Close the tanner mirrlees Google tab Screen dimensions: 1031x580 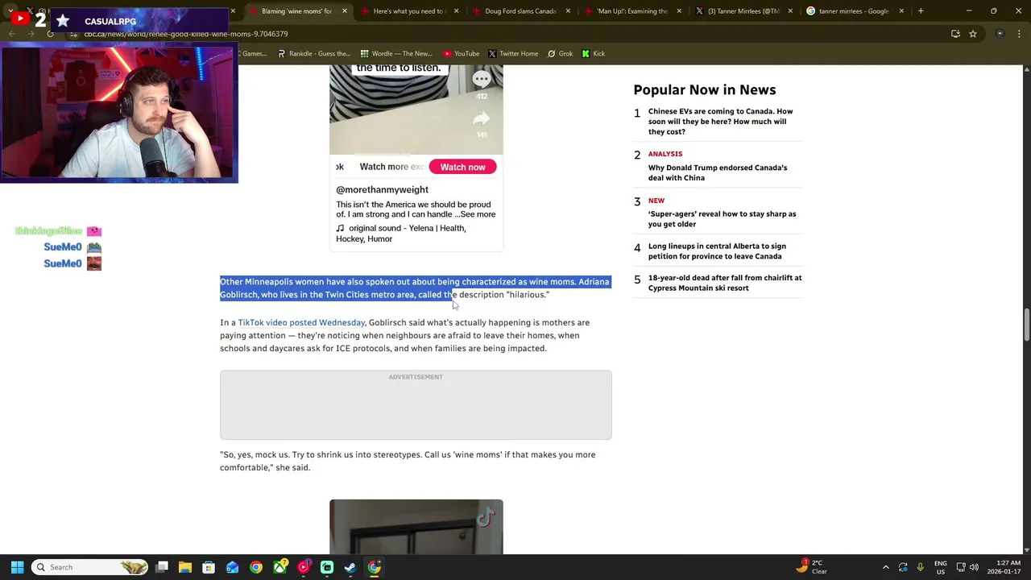901,11
